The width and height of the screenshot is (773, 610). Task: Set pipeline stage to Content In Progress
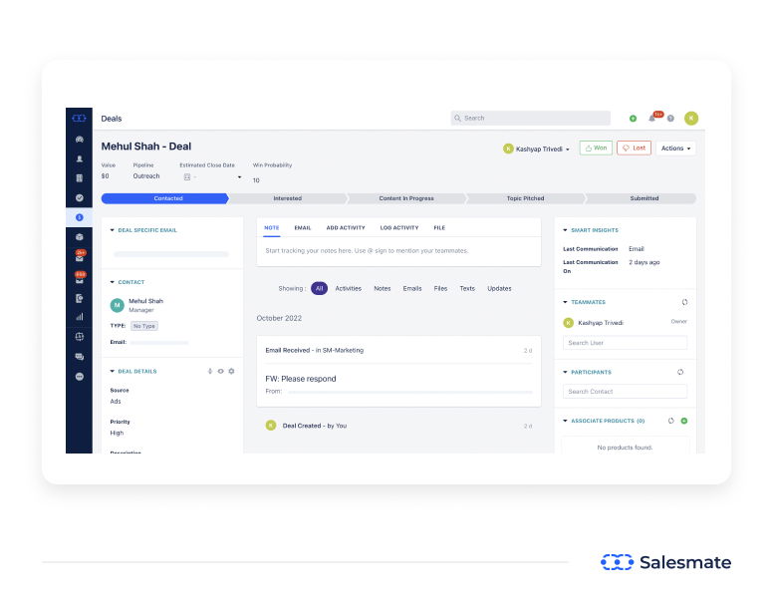point(406,198)
